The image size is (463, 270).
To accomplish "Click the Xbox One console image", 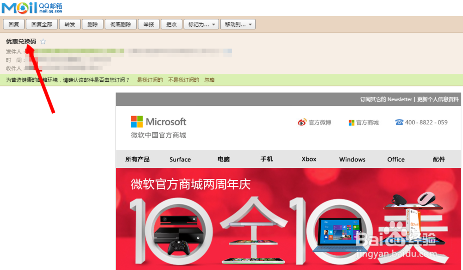I will tap(179, 234).
